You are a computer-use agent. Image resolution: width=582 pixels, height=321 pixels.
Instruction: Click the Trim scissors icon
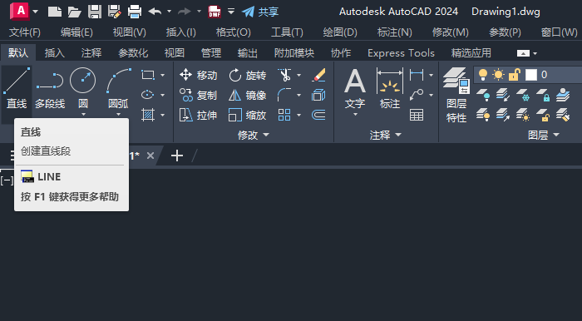click(x=284, y=76)
